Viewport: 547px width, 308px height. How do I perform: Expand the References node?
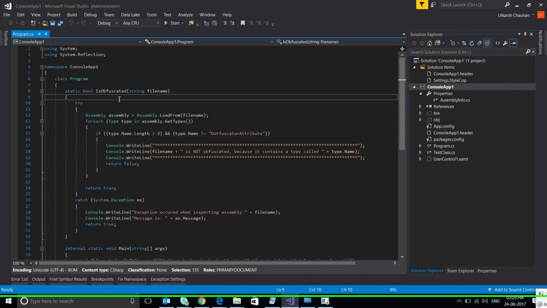(420, 106)
